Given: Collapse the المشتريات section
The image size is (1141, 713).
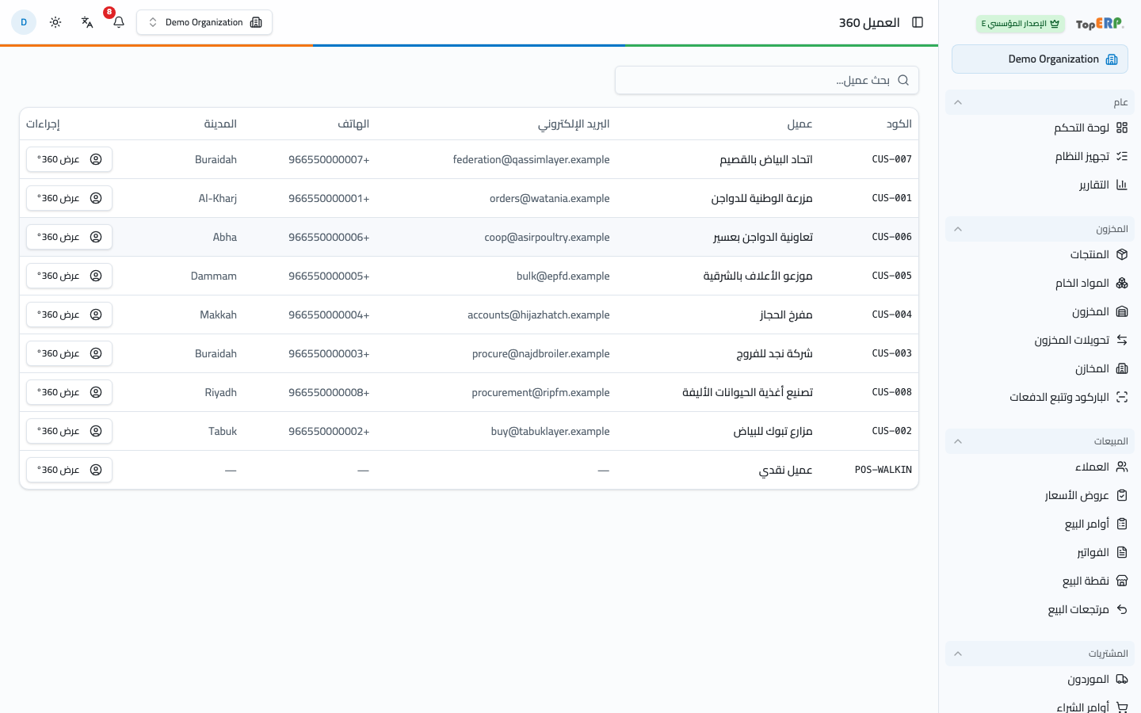Looking at the screenshot, I should pyautogui.click(x=1040, y=654).
